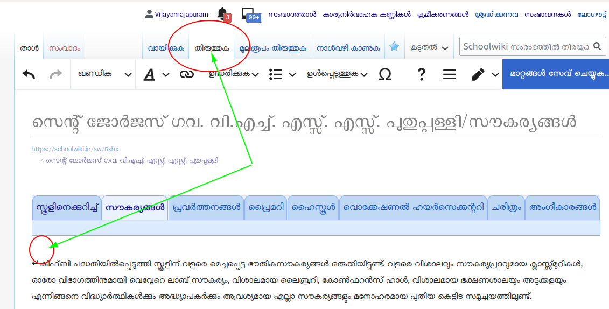The height and width of the screenshot is (309, 609).
Task: Click the search magnifier icon
Action: click(597, 47)
